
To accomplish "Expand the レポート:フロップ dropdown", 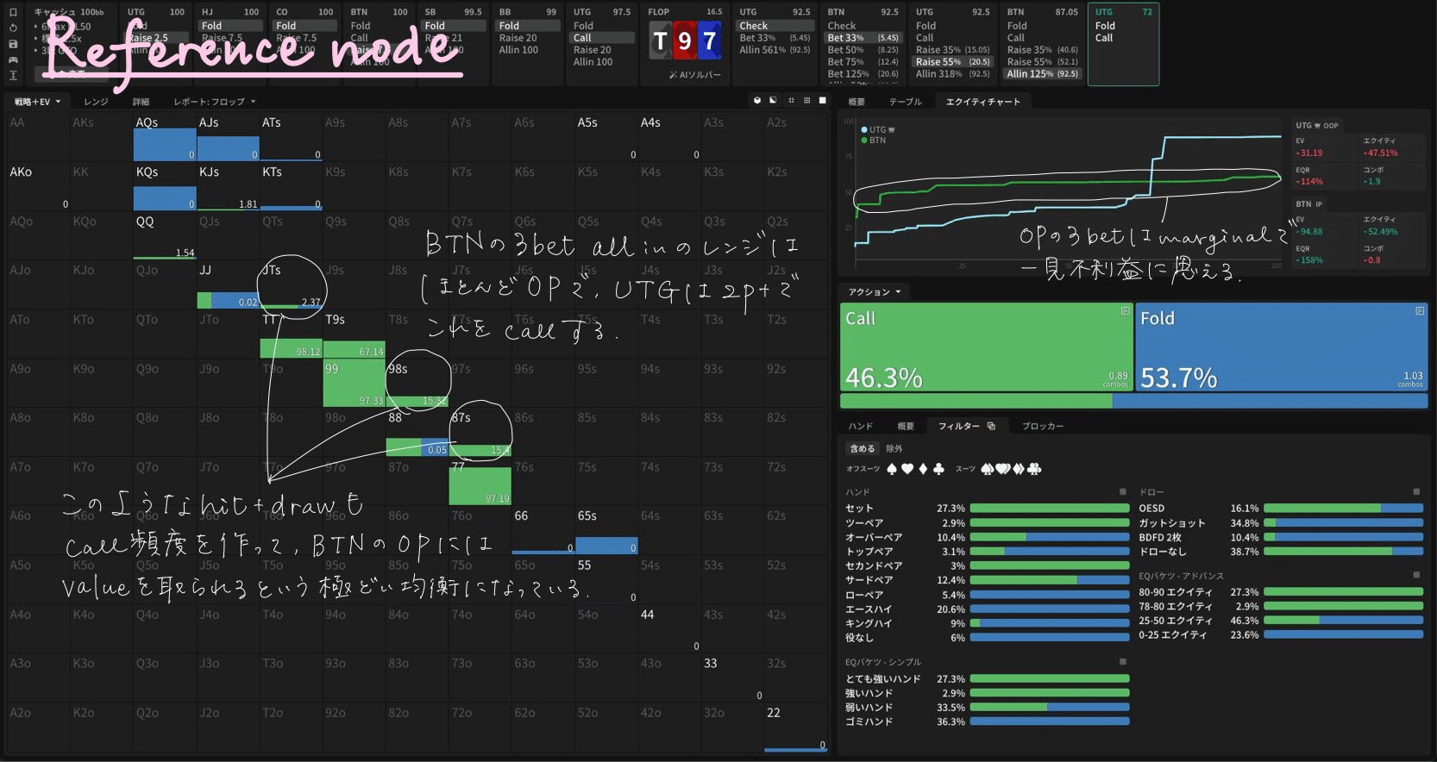I will click(214, 102).
